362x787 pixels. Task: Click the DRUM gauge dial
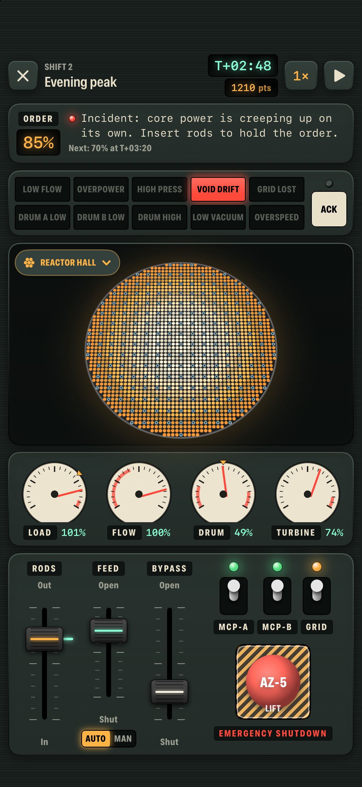[223, 492]
